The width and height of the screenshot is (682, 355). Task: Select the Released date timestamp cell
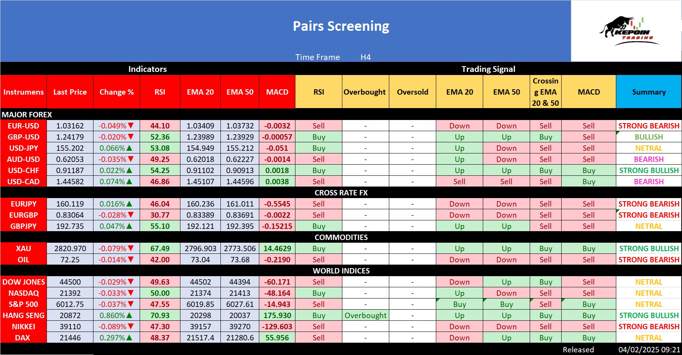point(649,350)
